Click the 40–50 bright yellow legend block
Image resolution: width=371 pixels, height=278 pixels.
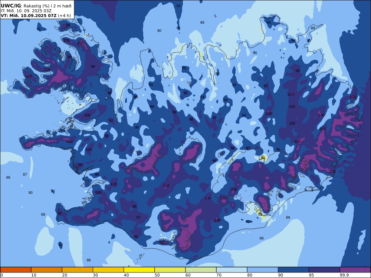tap(139, 270)
